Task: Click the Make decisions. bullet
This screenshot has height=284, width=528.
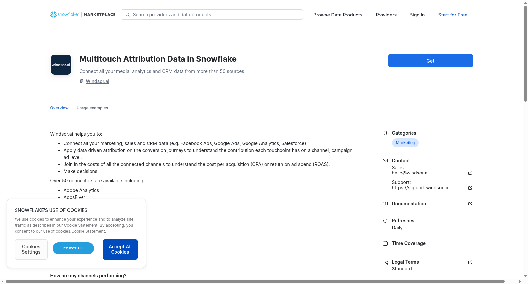Action: pos(81,171)
